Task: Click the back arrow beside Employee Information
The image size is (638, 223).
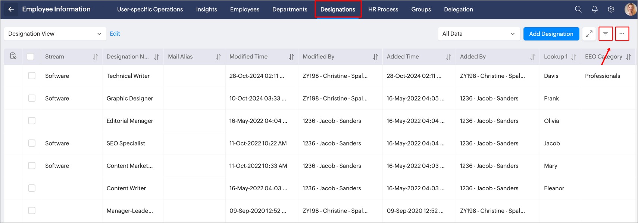Action: (11, 9)
